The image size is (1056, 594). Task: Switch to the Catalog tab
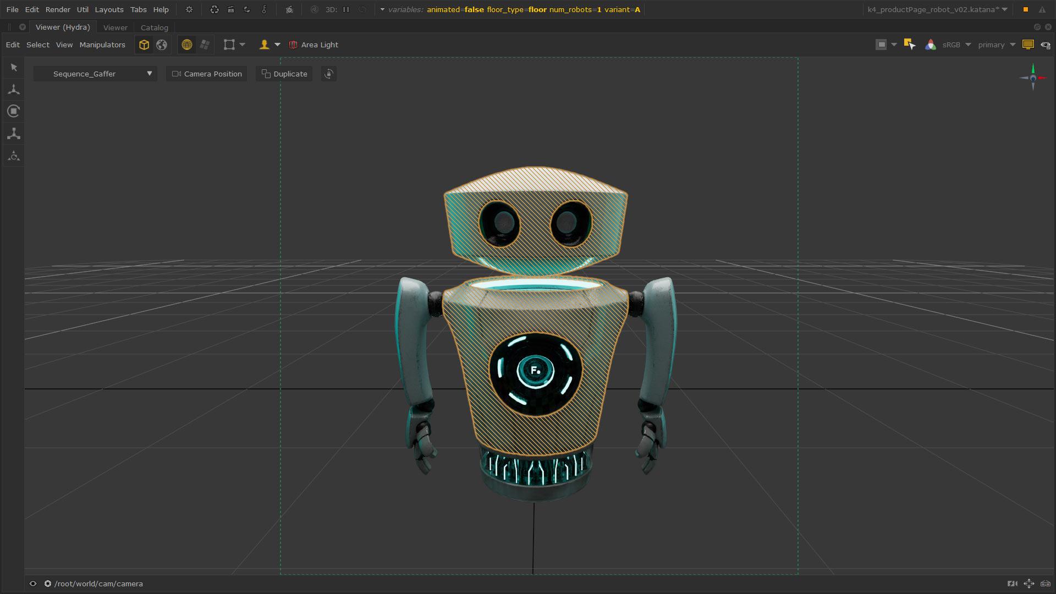tap(154, 28)
